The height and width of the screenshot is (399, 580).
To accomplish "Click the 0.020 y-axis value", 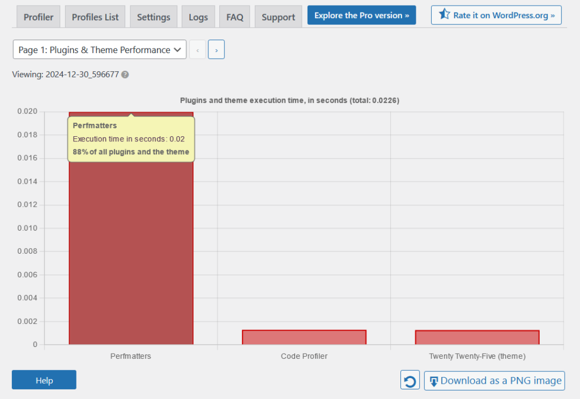I will (x=27, y=111).
